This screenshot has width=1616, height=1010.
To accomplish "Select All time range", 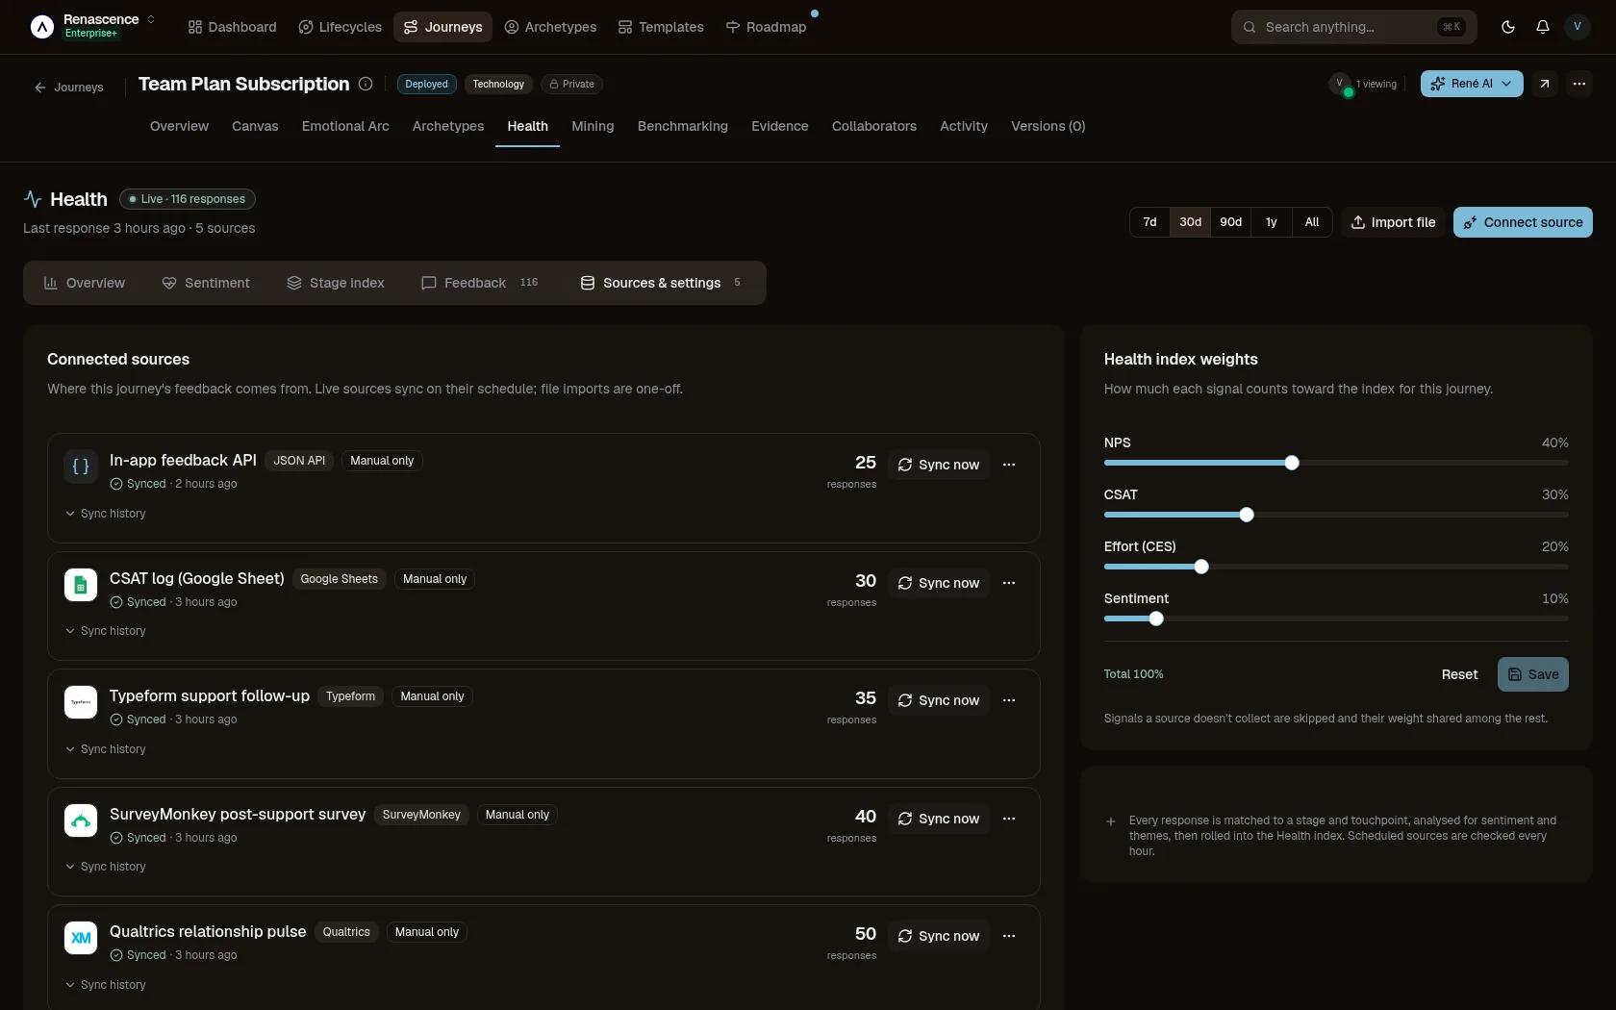I will 1311,222.
